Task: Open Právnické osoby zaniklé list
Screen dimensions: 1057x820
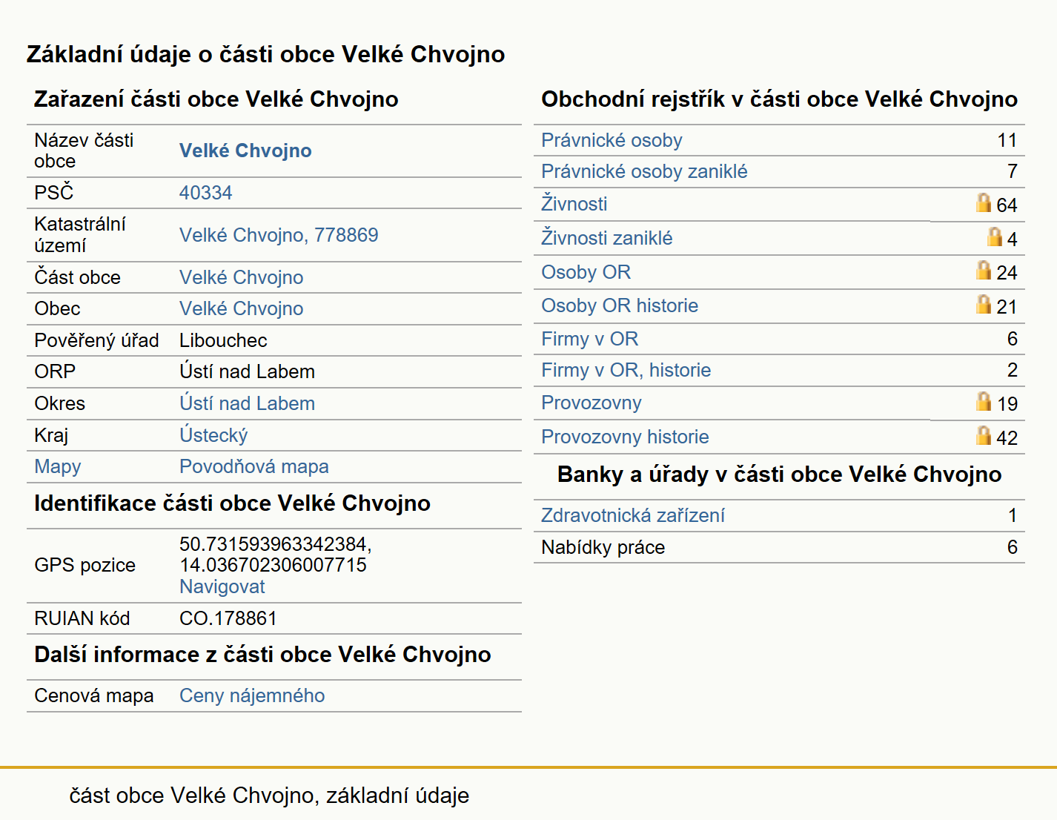Action: click(644, 171)
